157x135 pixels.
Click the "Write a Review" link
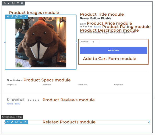point(13,104)
